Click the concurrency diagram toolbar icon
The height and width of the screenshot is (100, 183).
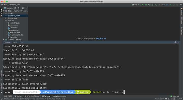point(156,5)
